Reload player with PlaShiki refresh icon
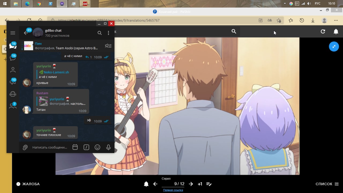This screenshot has width=343, height=193. point(323,31)
